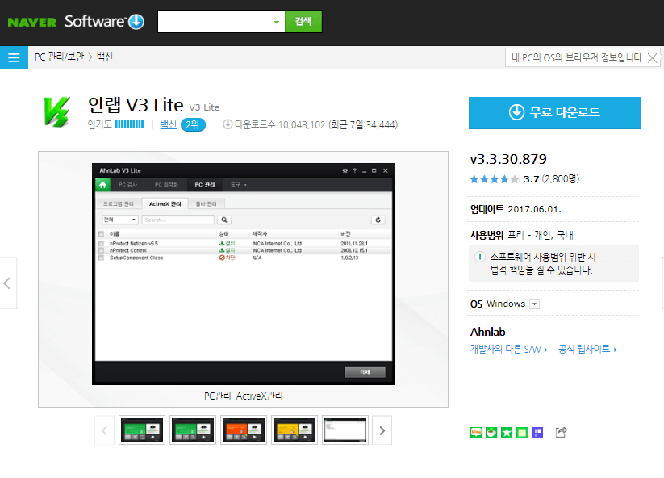The height and width of the screenshot is (478, 664).
Task: Click the 3.7 rating score
Action: [531, 179]
